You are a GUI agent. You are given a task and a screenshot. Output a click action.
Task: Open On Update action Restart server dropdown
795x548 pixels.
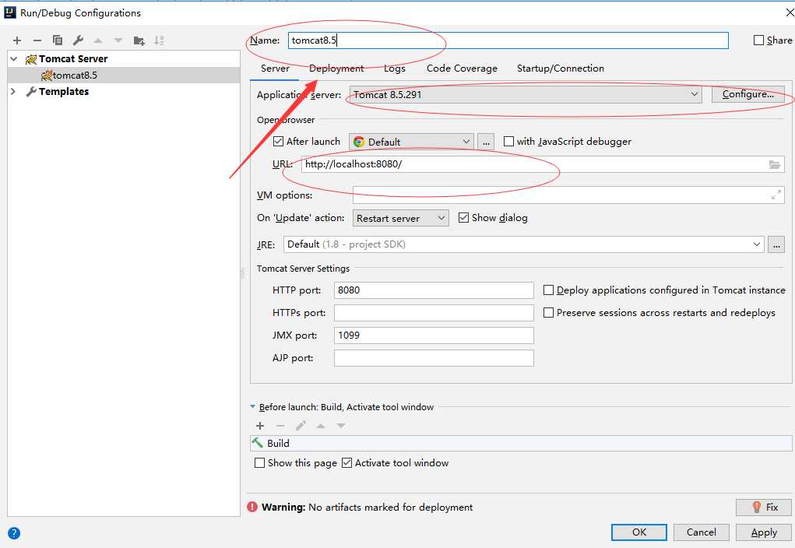point(400,218)
